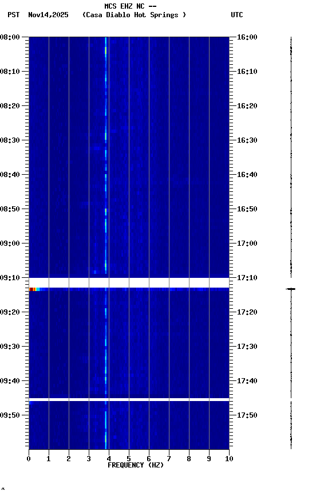Click the PST timezone label
This screenshot has height=495, width=316.
click(x=14, y=15)
